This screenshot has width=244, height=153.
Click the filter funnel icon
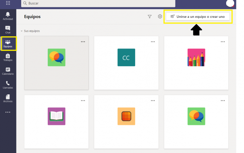coord(150,16)
